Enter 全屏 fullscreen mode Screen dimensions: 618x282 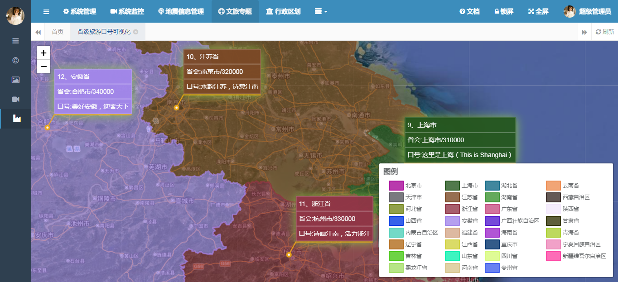point(538,11)
